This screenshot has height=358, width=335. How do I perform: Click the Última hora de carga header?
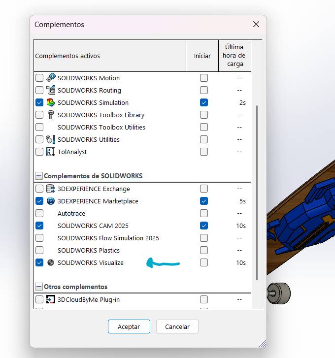tap(235, 56)
